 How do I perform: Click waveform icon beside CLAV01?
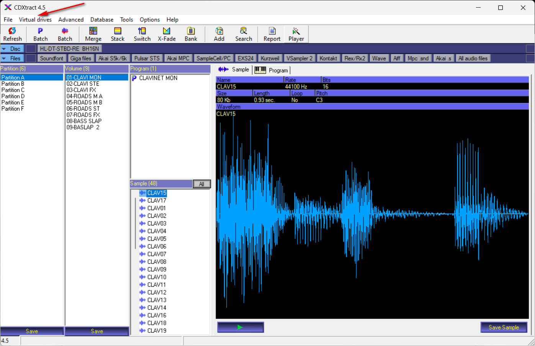point(142,208)
